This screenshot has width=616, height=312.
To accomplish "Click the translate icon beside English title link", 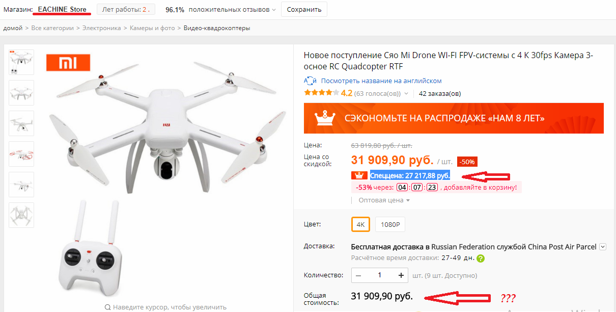I will [x=310, y=81].
